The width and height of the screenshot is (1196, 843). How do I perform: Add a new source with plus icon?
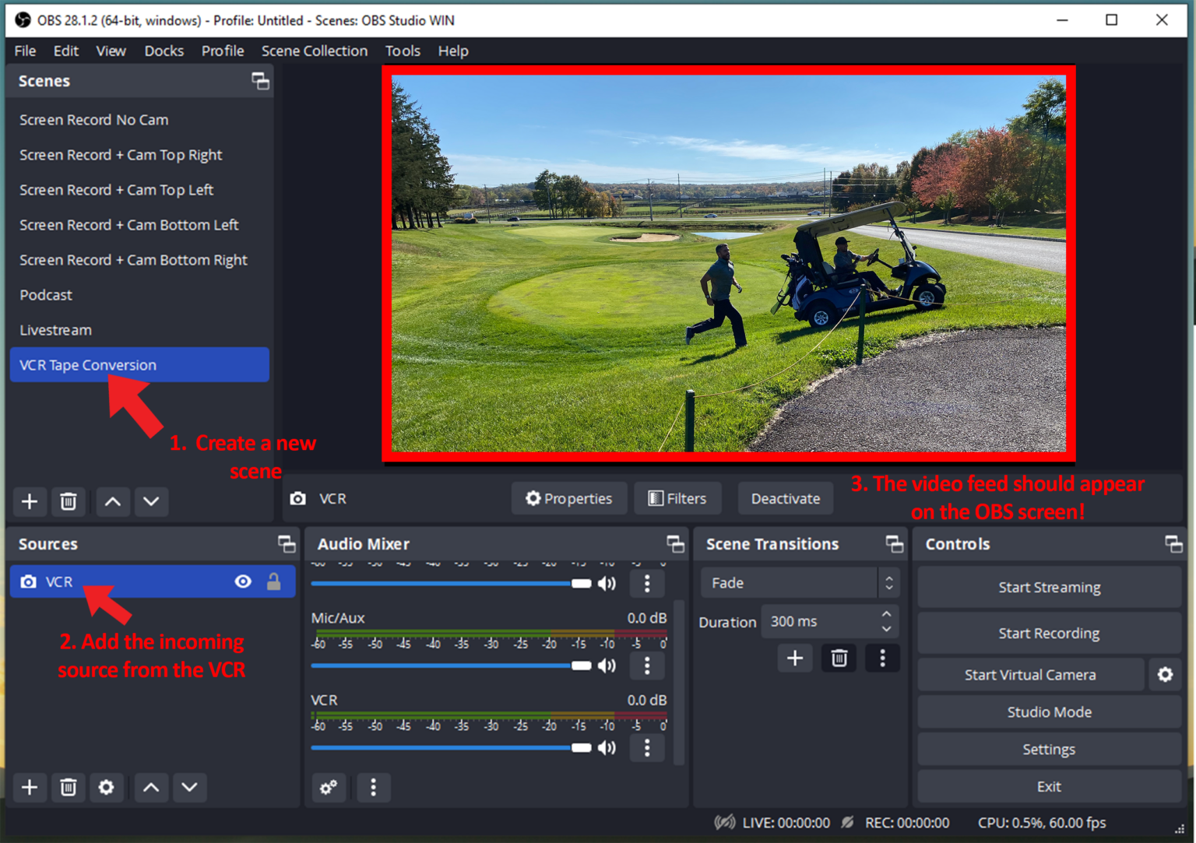point(30,787)
